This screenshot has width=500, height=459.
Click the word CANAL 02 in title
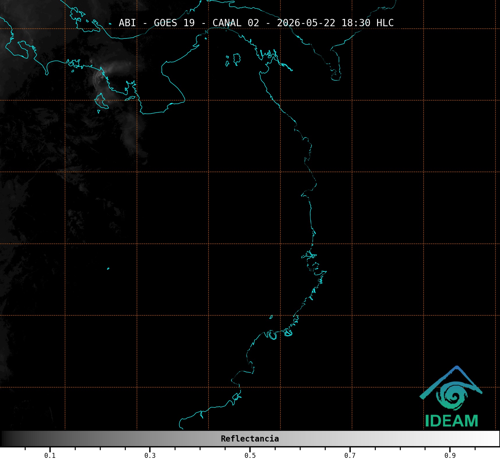236,23
